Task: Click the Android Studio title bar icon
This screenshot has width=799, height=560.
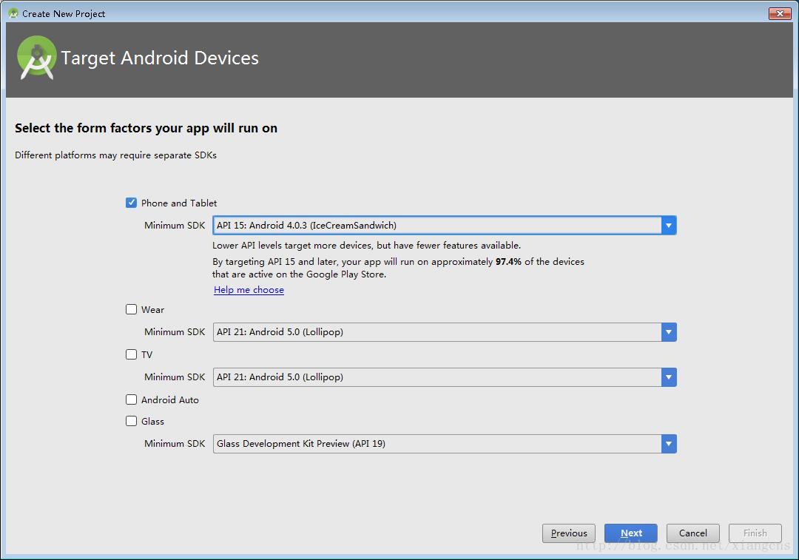Action: point(13,13)
